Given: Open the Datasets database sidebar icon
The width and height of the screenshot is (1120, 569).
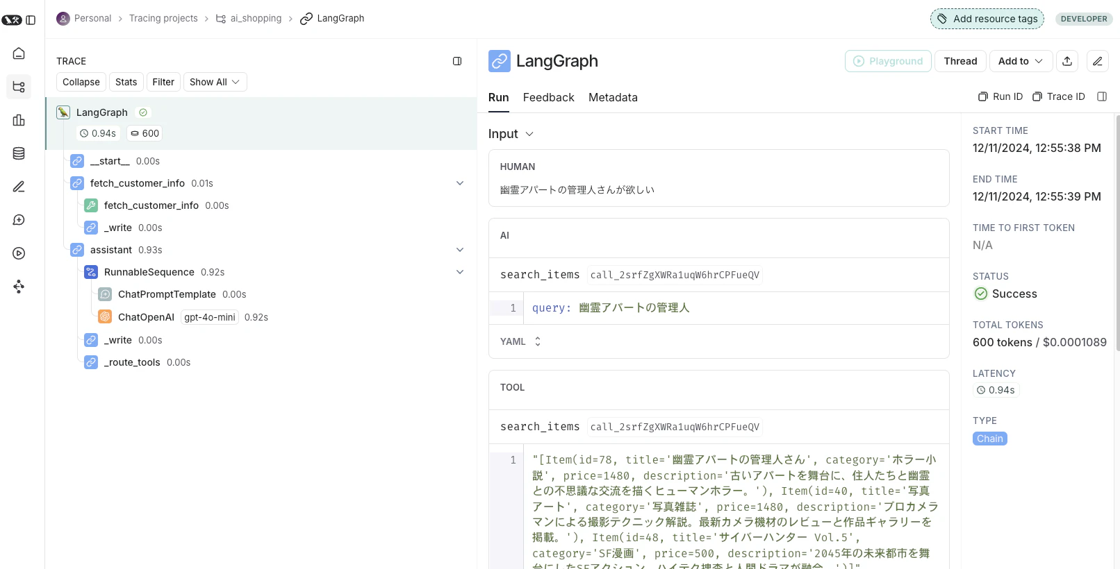Looking at the screenshot, I should tap(19, 153).
